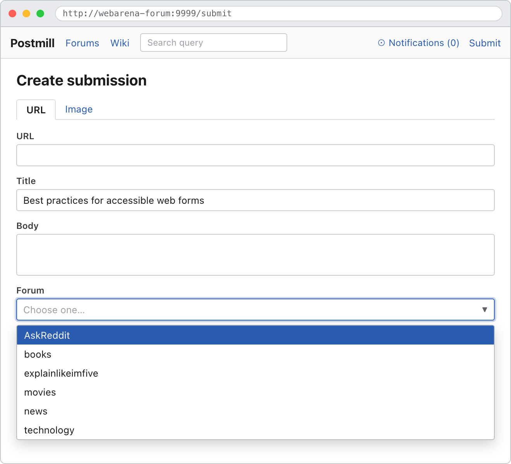The image size is (511, 464).
Task: Click the yellow minimize window button
Action: [x=26, y=14]
